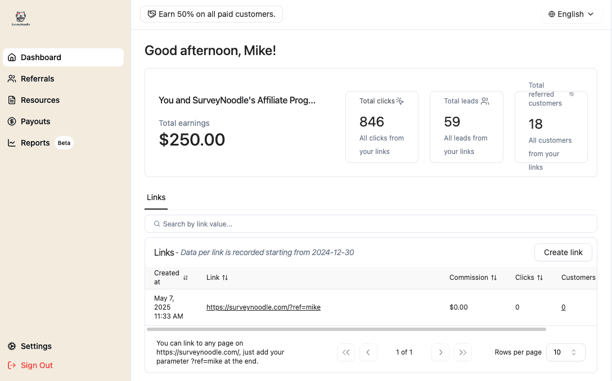Screen dimensions: 612x381
Task: Click the 1 of 1 page indicator
Action: click(404, 352)
